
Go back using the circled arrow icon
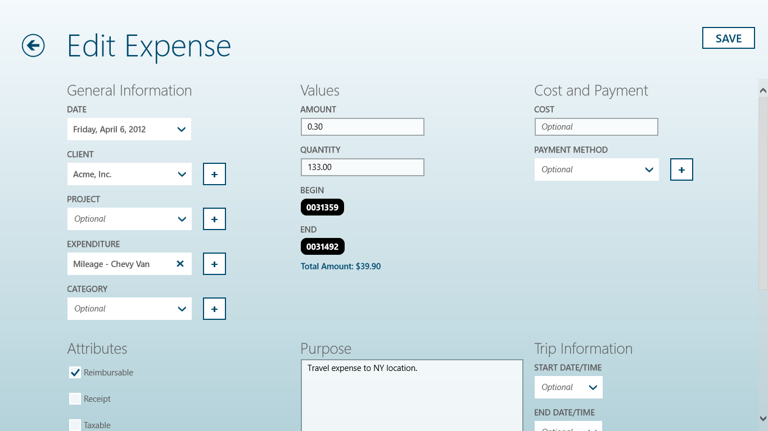coord(33,45)
